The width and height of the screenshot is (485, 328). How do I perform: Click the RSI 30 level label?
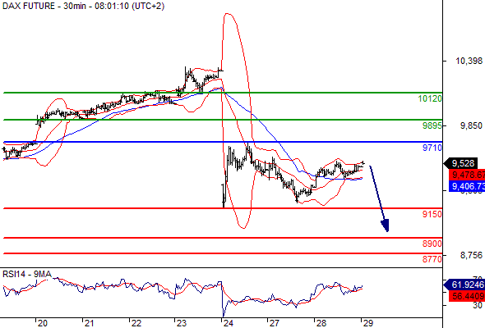pyautogui.click(x=478, y=306)
